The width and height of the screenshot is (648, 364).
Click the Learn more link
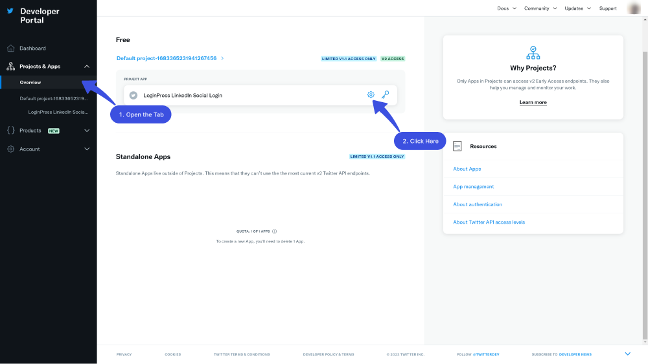pyautogui.click(x=533, y=102)
